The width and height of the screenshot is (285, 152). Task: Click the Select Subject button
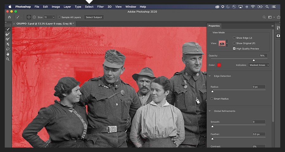tap(94, 17)
